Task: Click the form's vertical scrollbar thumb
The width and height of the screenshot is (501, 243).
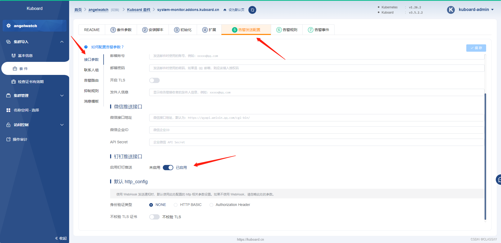Action: coord(485,157)
